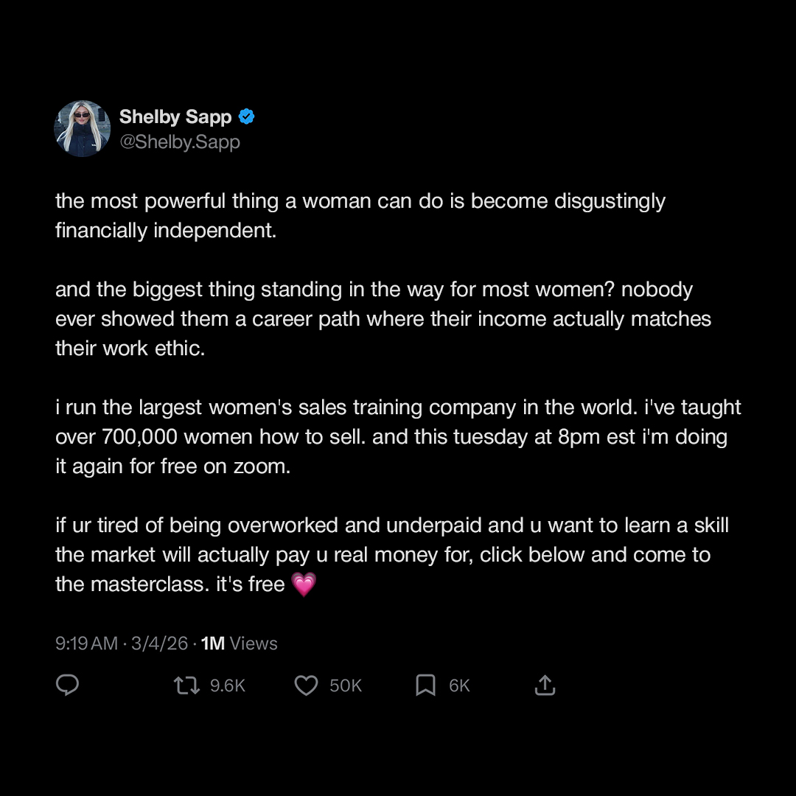
Task: Click the blue verified checkmark badge
Action: [246, 116]
